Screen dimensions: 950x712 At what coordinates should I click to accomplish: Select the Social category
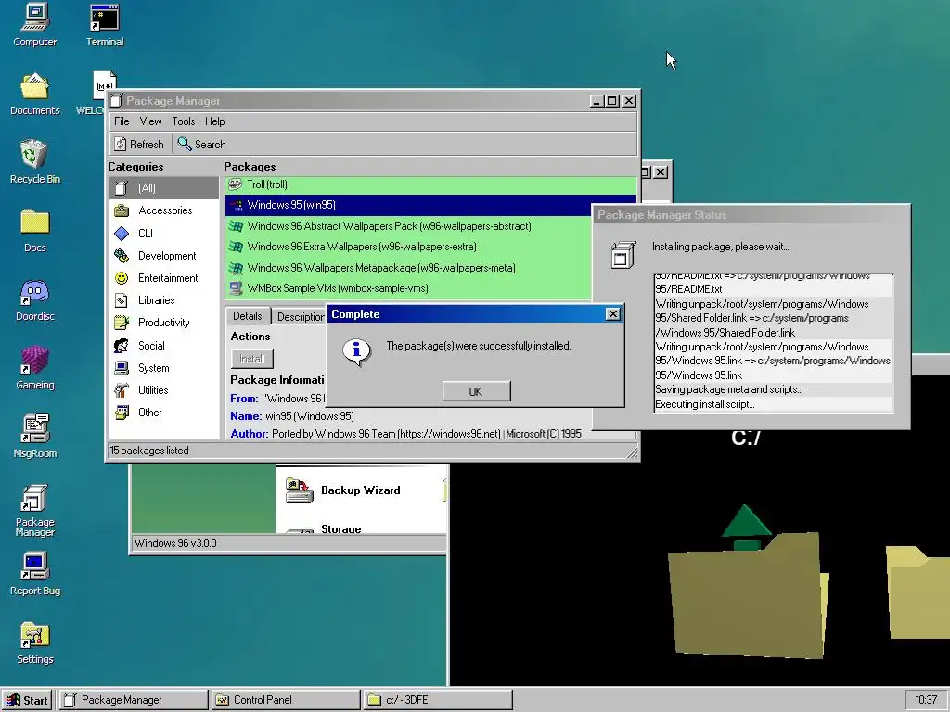tap(164, 346)
